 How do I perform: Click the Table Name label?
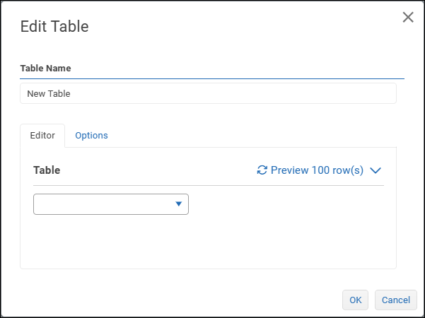click(x=45, y=69)
